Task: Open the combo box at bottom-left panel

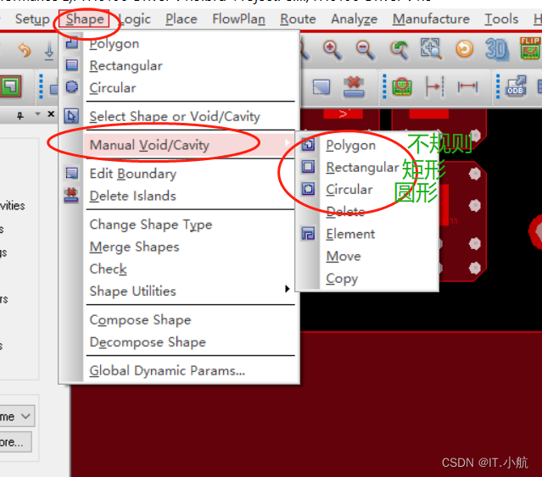Action: click(17, 416)
